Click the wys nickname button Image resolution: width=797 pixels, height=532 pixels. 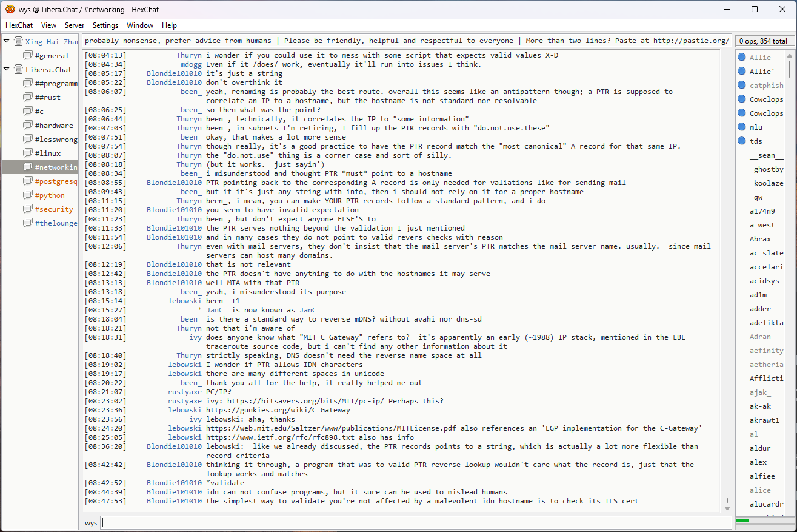tap(90, 523)
